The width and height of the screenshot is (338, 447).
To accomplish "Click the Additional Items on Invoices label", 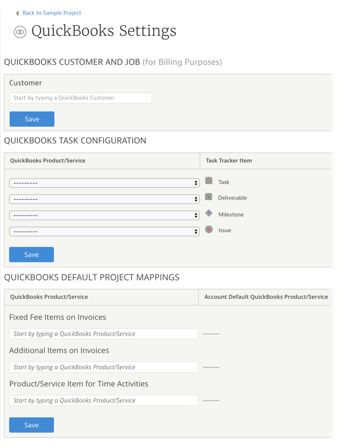I will tap(59, 351).
